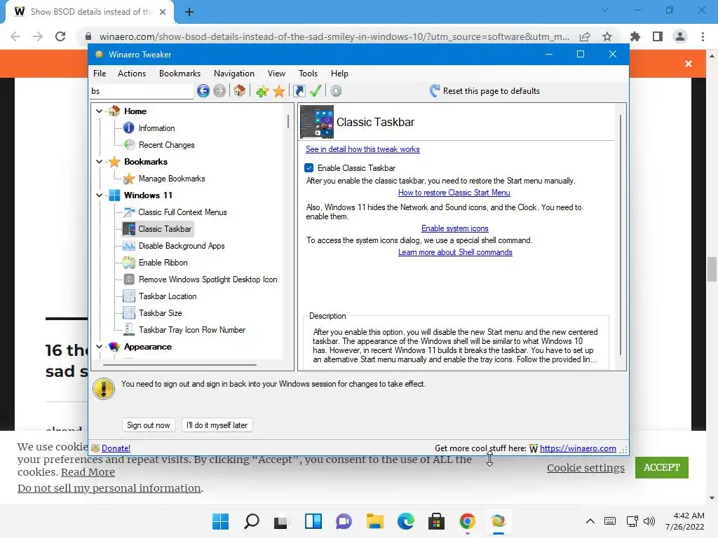Image resolution: width=718 pixels, height=538 pixels.
Task: Click the green checkmark toolbar icon
Action: [x=316, y=91]
